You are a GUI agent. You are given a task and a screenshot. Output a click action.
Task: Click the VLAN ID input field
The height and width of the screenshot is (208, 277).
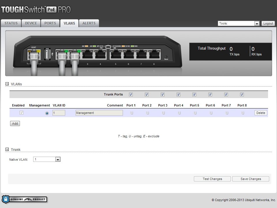point(59,113)
